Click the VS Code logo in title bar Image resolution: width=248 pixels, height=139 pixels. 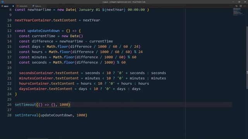pos(2,2)
